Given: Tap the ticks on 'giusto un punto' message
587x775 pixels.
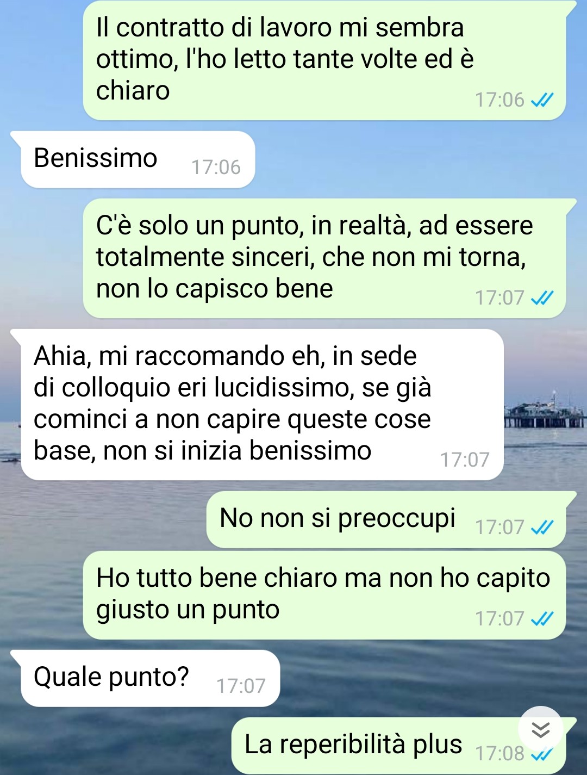Looking at the screenshot, I should pos(542,619).
